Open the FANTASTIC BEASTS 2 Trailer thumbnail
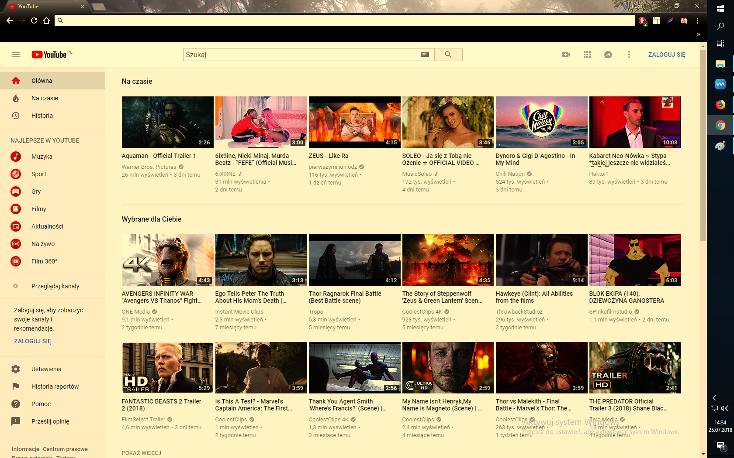The image size is (734, 458). 168,368
